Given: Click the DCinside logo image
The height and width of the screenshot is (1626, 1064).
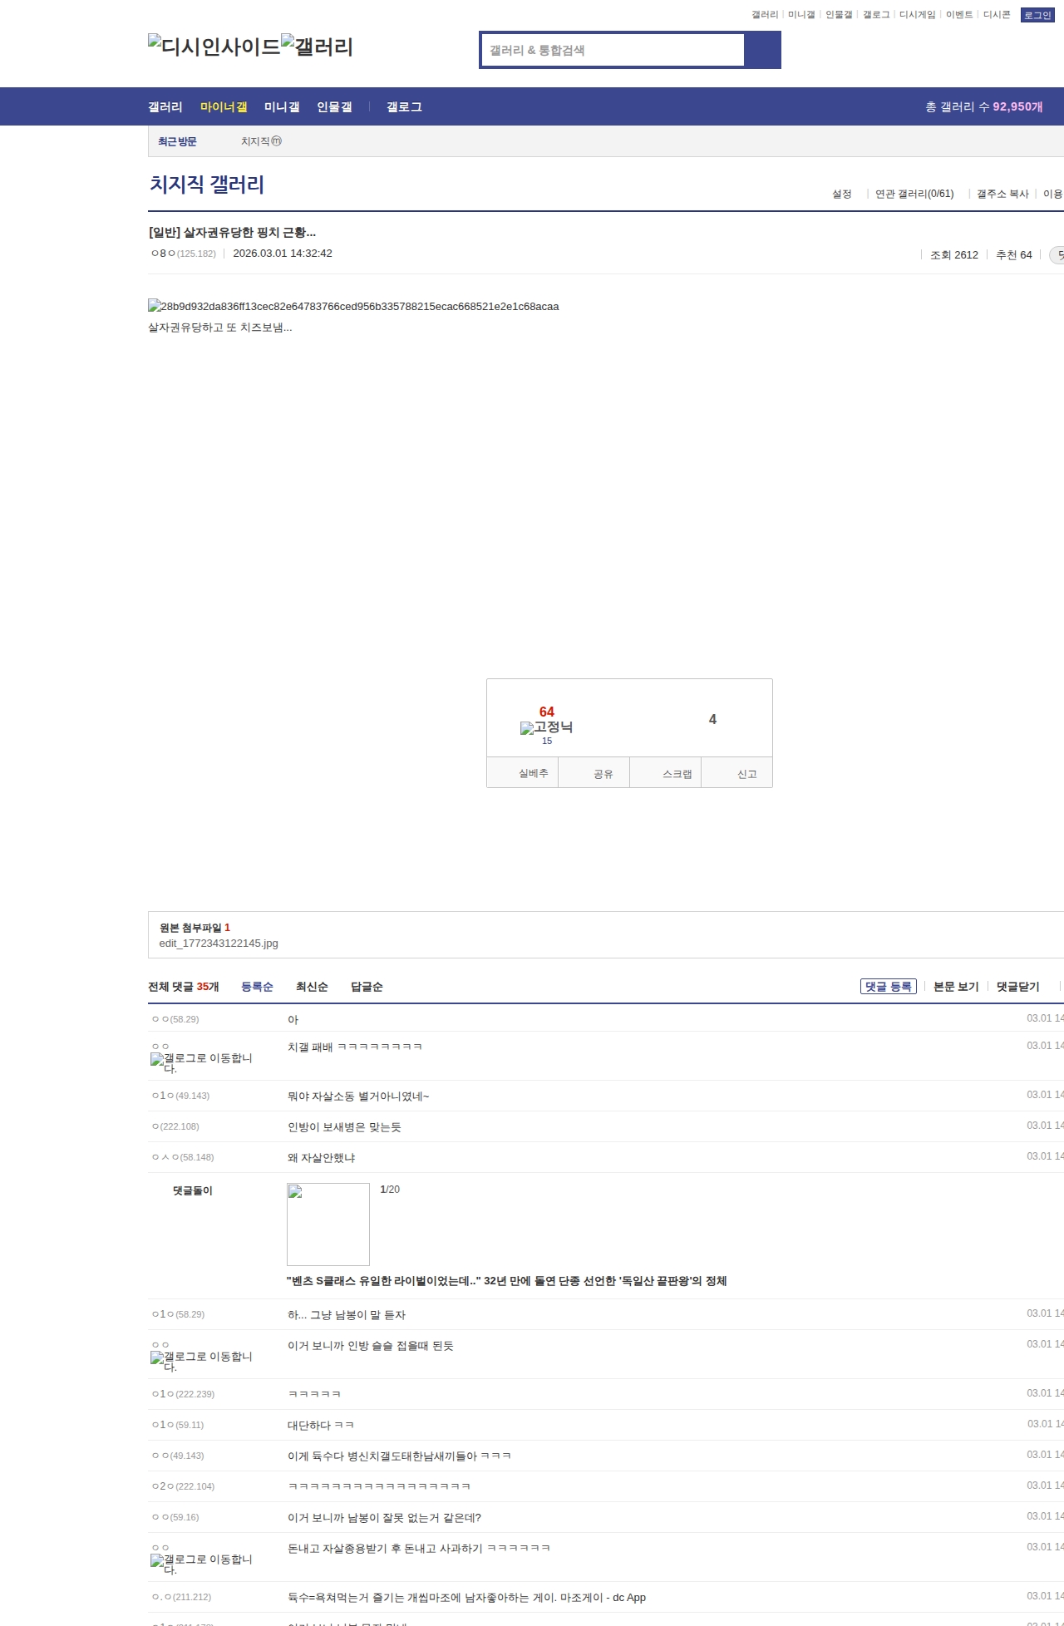Looking at the screenshot, I should click(x=214, y=46).
